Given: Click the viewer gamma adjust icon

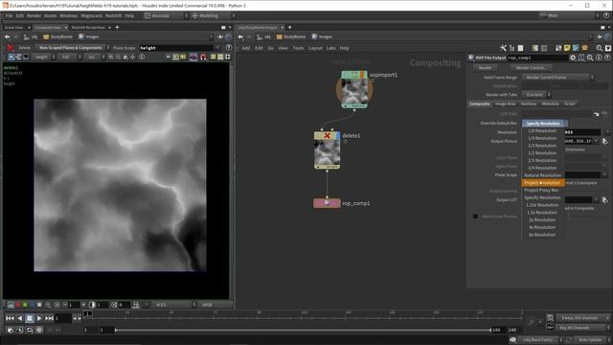Looking at the screenshot, I should click(x=92, y=305).
